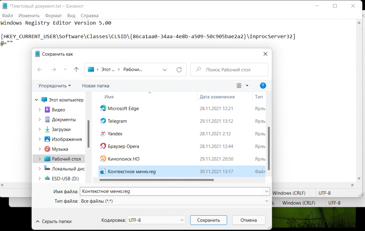Maximize the Notepad window
The width and height of the screenshot is (365, 231).
[x=335, y=6]
